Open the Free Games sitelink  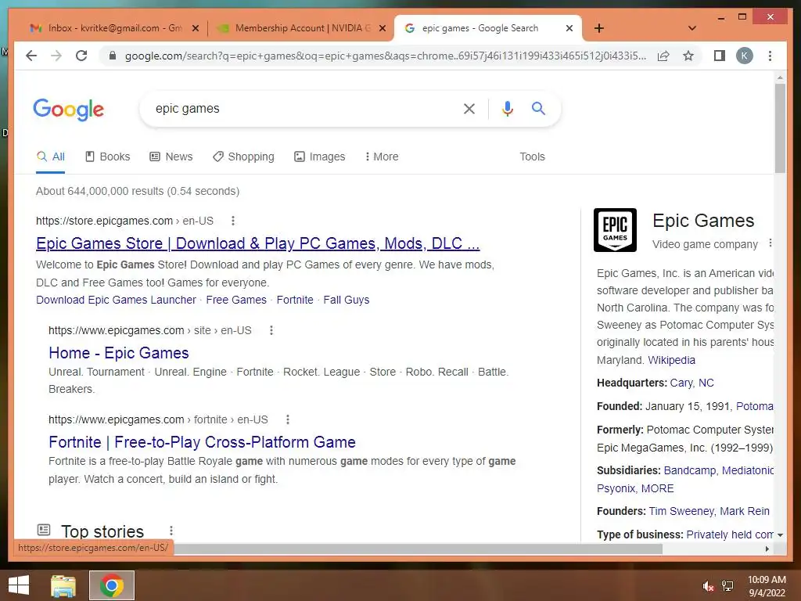(x=236, y=300)
